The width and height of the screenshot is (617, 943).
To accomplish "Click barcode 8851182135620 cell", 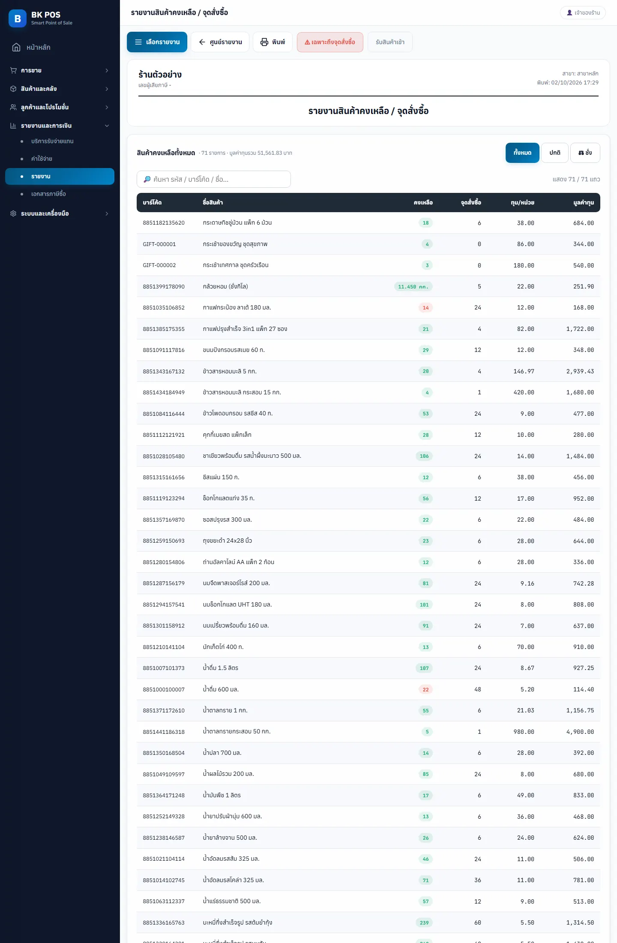I will point(164,223).
